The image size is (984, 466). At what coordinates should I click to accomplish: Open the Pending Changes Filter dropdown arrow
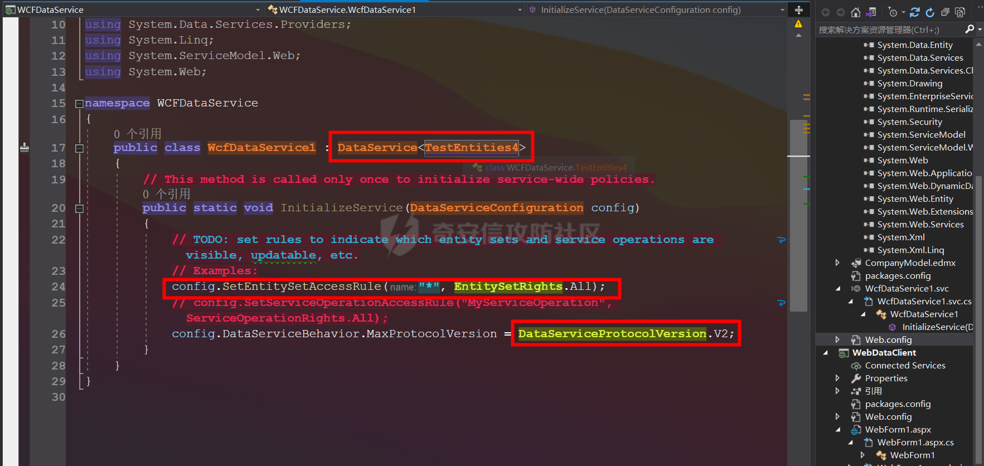903,12
